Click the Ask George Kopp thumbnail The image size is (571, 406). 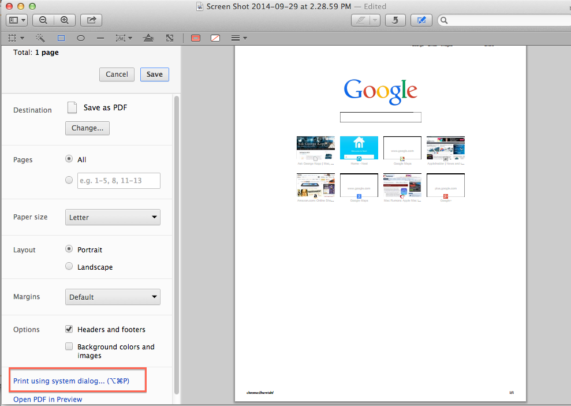click(316, 148)
